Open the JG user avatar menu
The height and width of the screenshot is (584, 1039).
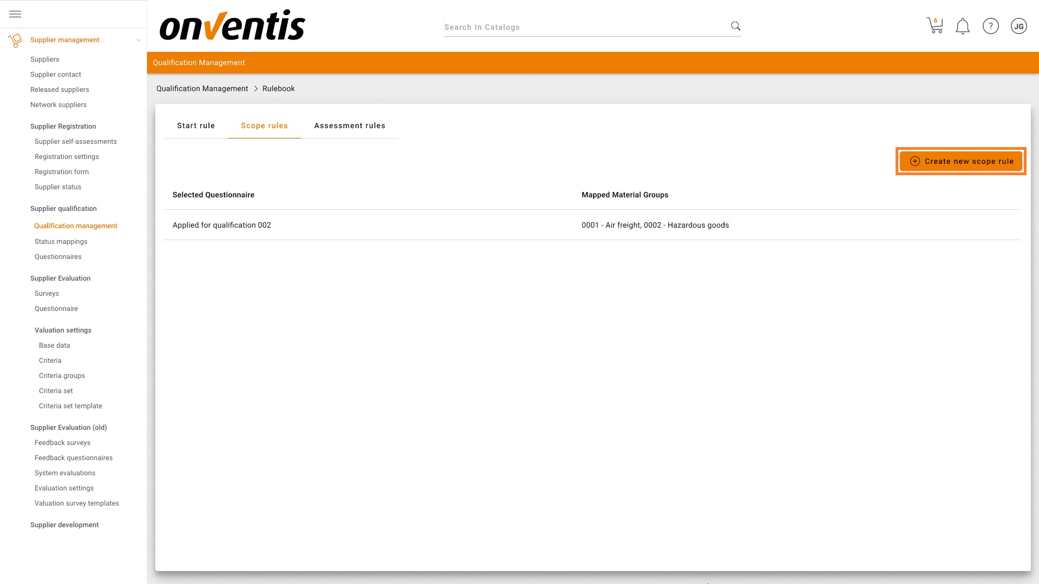[x=1018, y=26]
